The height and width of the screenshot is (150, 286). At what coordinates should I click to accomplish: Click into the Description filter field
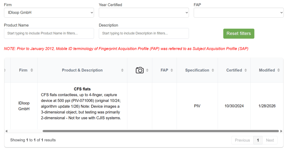point(144,33)
